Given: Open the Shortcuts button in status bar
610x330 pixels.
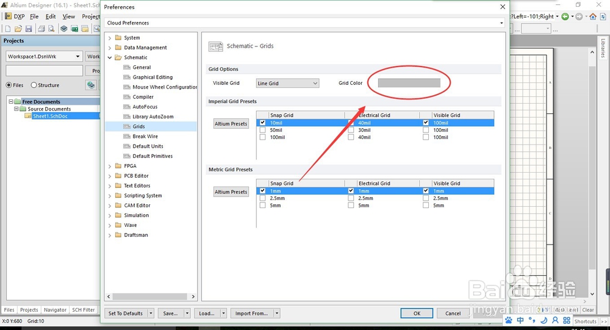Looking at the screenshot, I should click(585, 321).
